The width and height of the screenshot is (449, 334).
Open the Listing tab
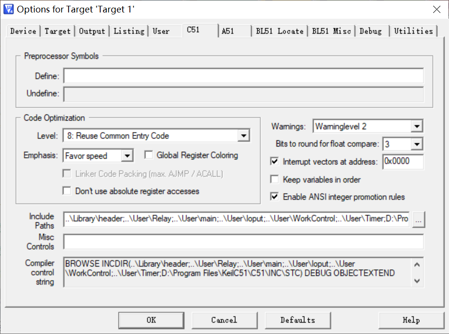129,31
